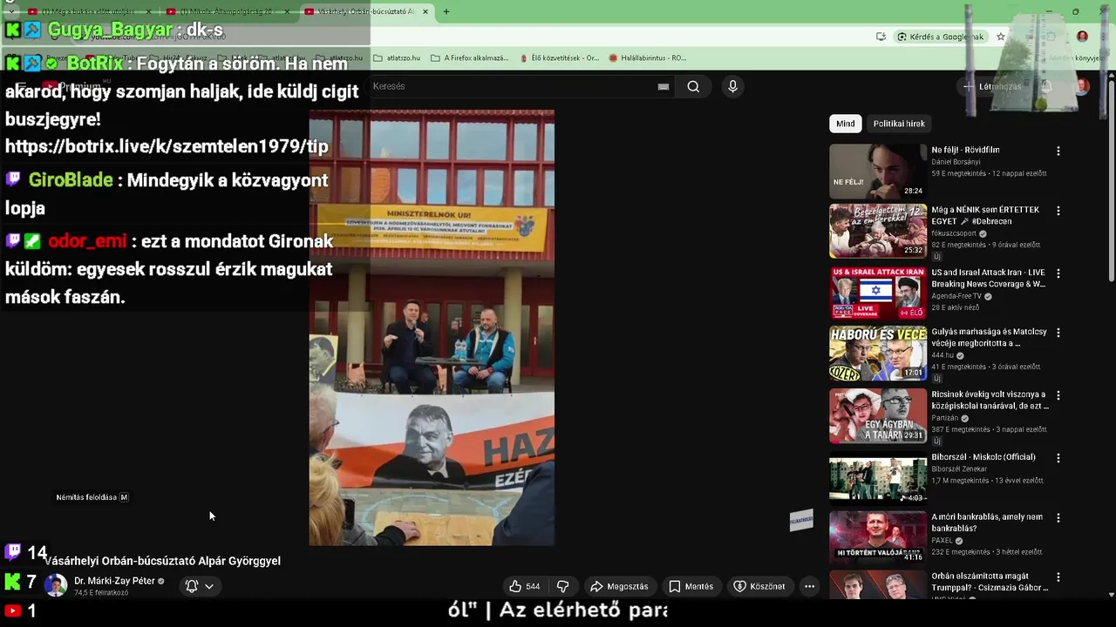The height and width of the screenshot is (627, 1116).
Task: Open the Dr. Márki-Zay Péter channel name
Action: 114,581
